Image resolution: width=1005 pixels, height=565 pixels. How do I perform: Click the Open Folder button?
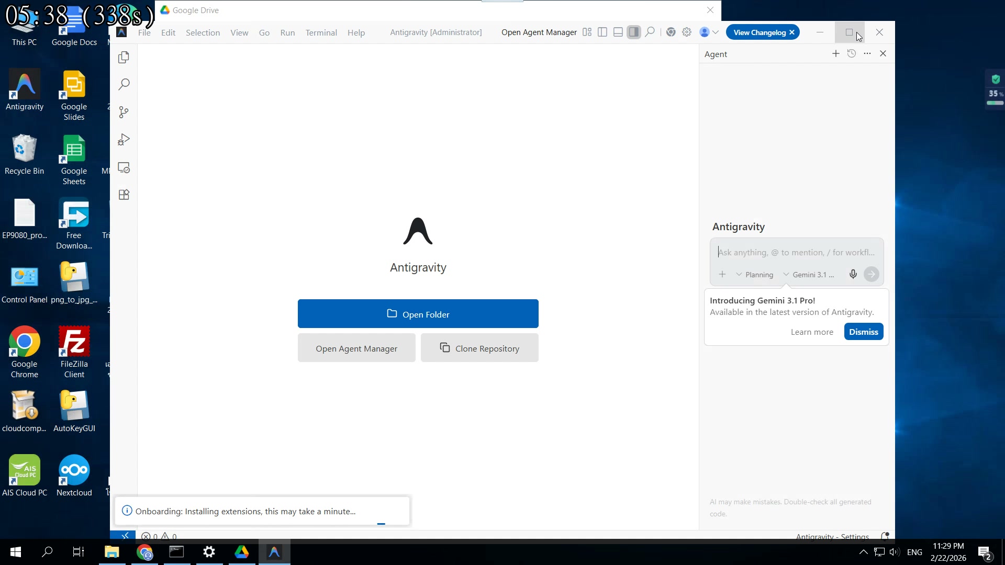418,314
